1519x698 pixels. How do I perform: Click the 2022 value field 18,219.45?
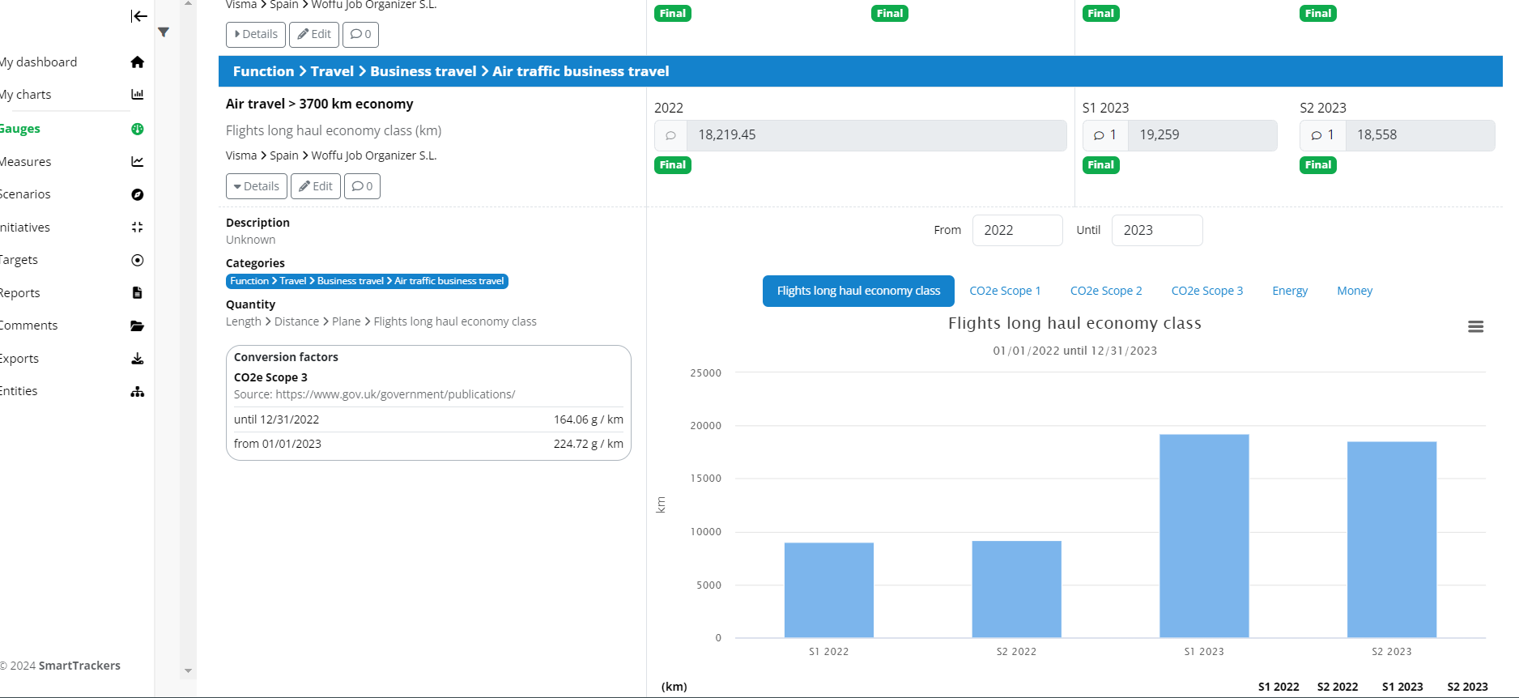tap(875, 135)
